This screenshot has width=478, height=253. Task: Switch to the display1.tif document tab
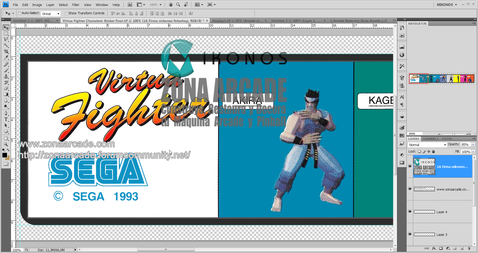237,21
